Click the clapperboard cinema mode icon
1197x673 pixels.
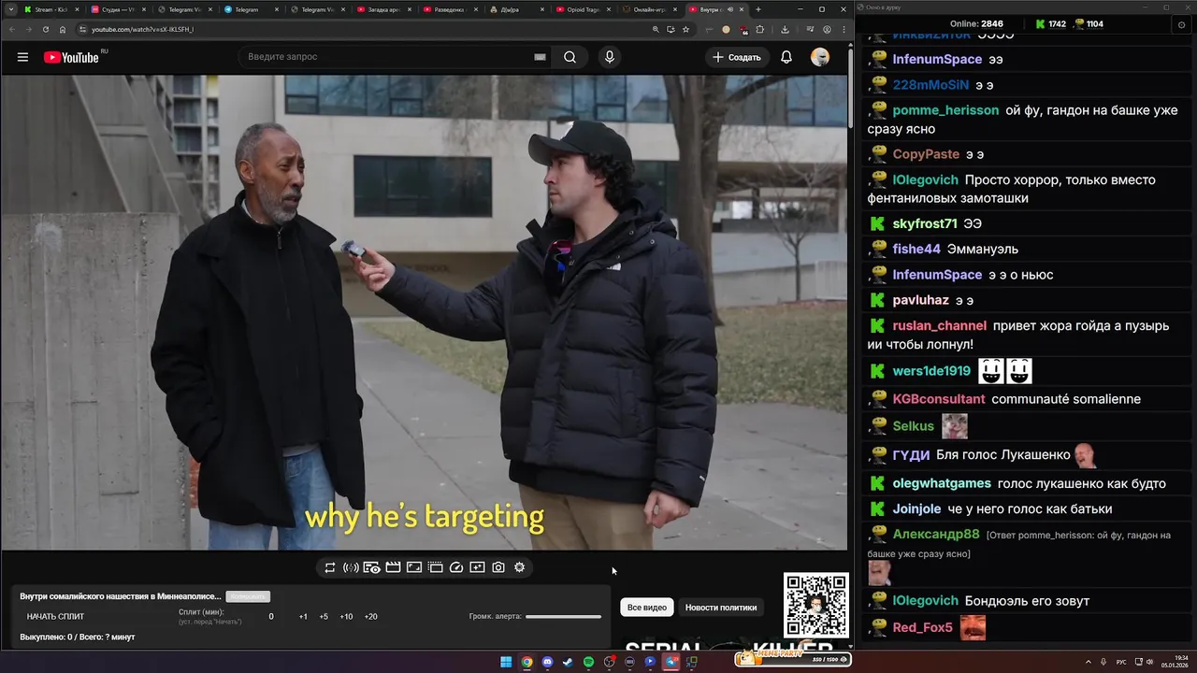tap(393, 567)
